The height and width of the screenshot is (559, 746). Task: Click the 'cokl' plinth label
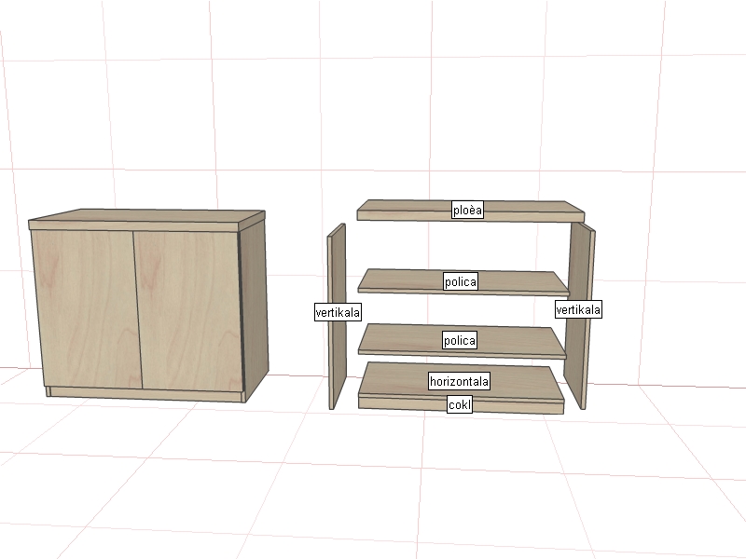460,405
